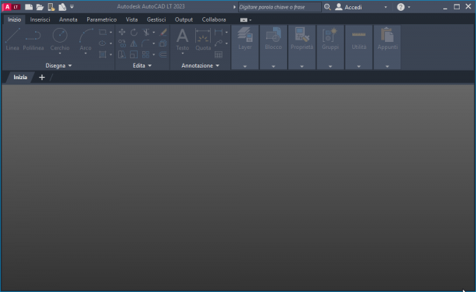Expand the Disegna panel
The width and height of the screenshot is (476, 292).
coord(58,65)
